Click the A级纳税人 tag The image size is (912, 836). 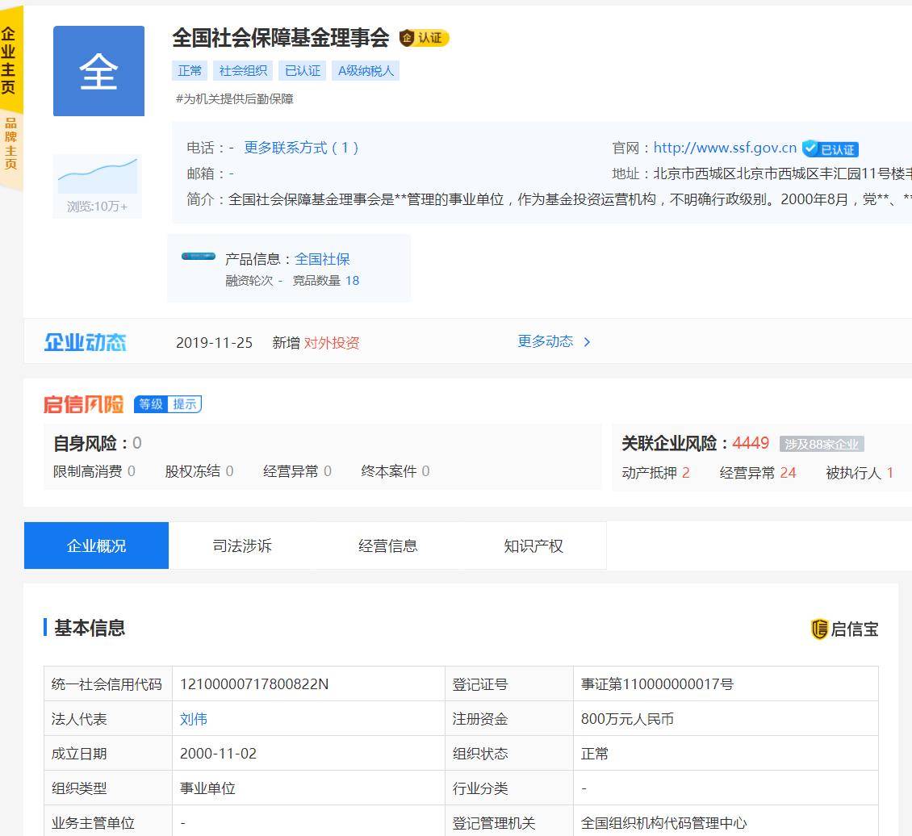[366, 71]
